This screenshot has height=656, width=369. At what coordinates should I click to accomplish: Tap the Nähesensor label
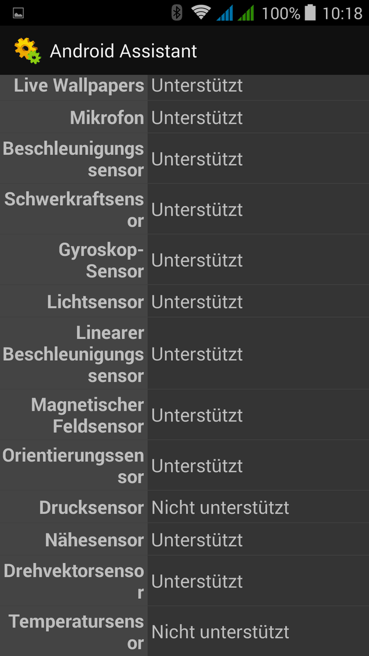[x=95, y=540]
